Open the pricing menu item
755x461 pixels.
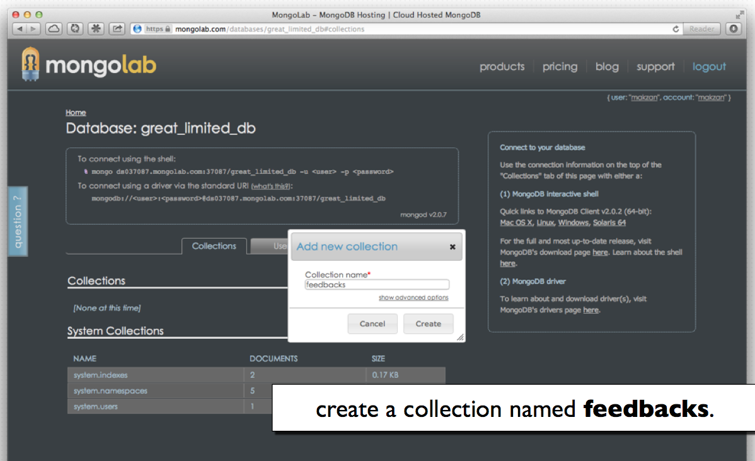560,67
